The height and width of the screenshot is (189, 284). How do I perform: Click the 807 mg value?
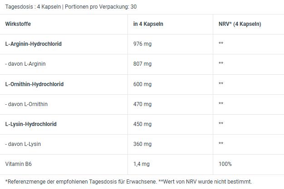pos(142,64)
